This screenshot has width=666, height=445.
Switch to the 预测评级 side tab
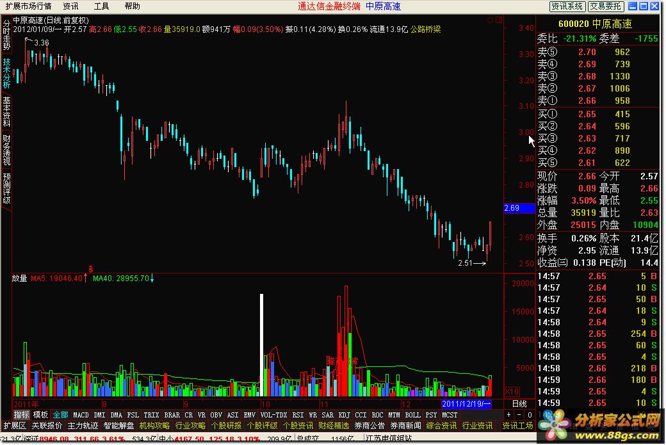[x=6, y=188]
